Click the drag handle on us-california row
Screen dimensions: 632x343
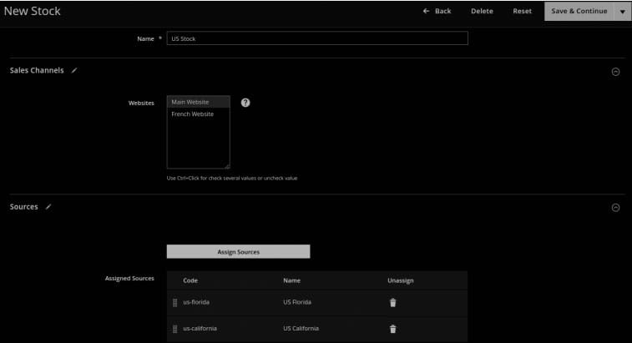(x=174, y=329)
